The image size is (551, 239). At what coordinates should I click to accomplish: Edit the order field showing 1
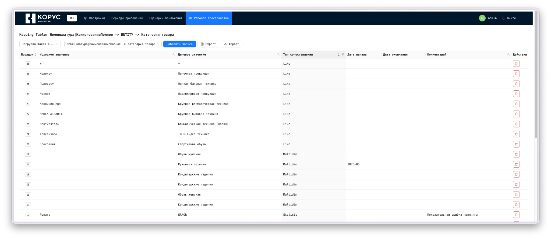(28, 215)
